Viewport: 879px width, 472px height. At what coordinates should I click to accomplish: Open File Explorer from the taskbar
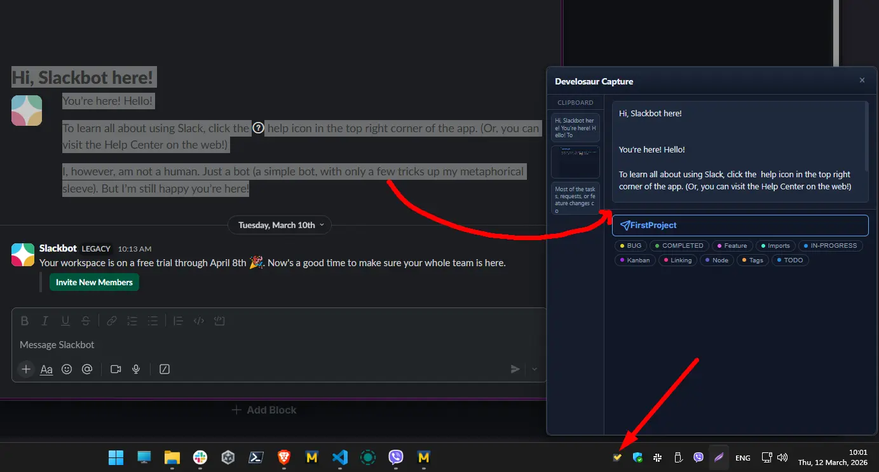[172, 457]
